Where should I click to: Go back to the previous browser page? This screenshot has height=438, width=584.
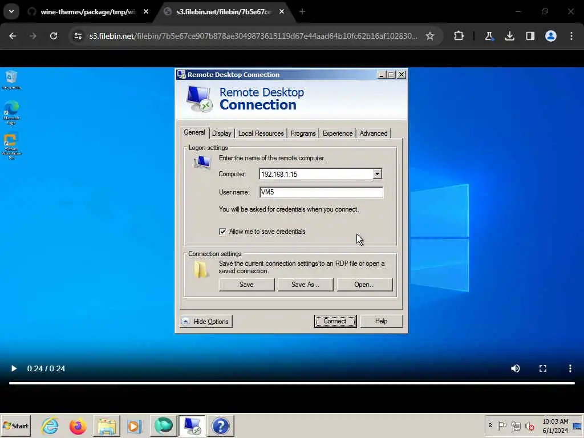tap(13, 36)
